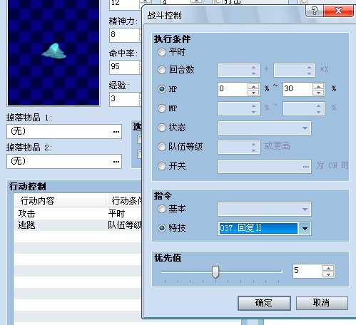Select the 状态 condition radio button
This screenshot has width=356, height=325.
coord(162,128)
